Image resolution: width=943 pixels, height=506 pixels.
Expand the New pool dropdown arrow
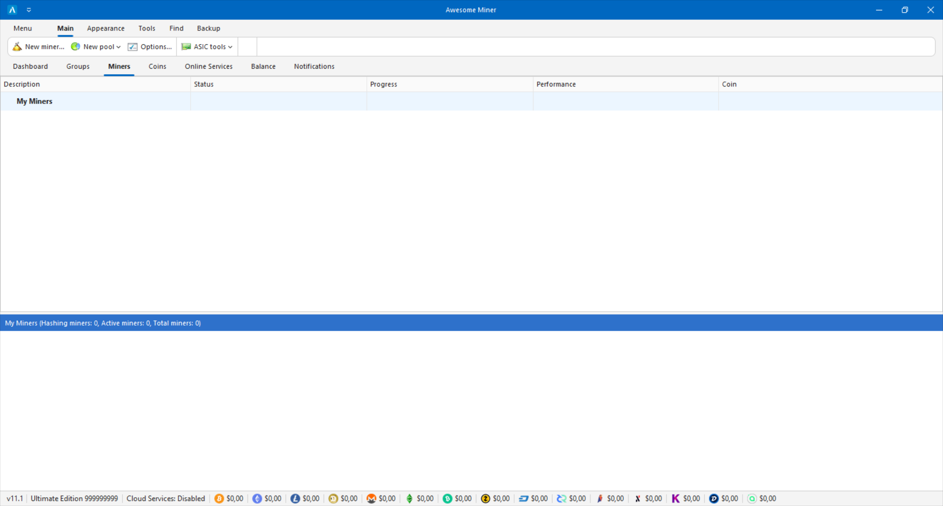(x=118, y=47)
